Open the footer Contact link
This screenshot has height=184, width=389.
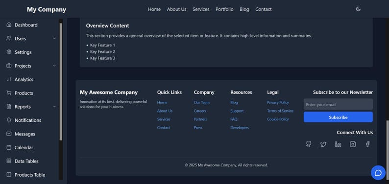(164, 128)
